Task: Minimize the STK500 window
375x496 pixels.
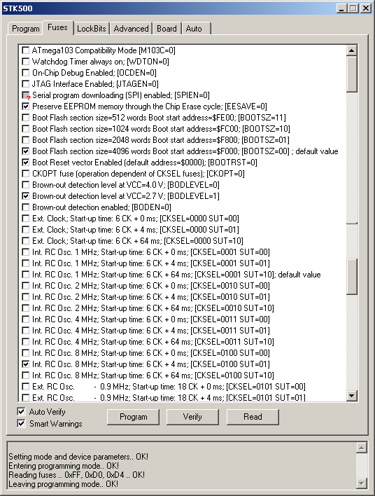Action: tap(341, 8)
